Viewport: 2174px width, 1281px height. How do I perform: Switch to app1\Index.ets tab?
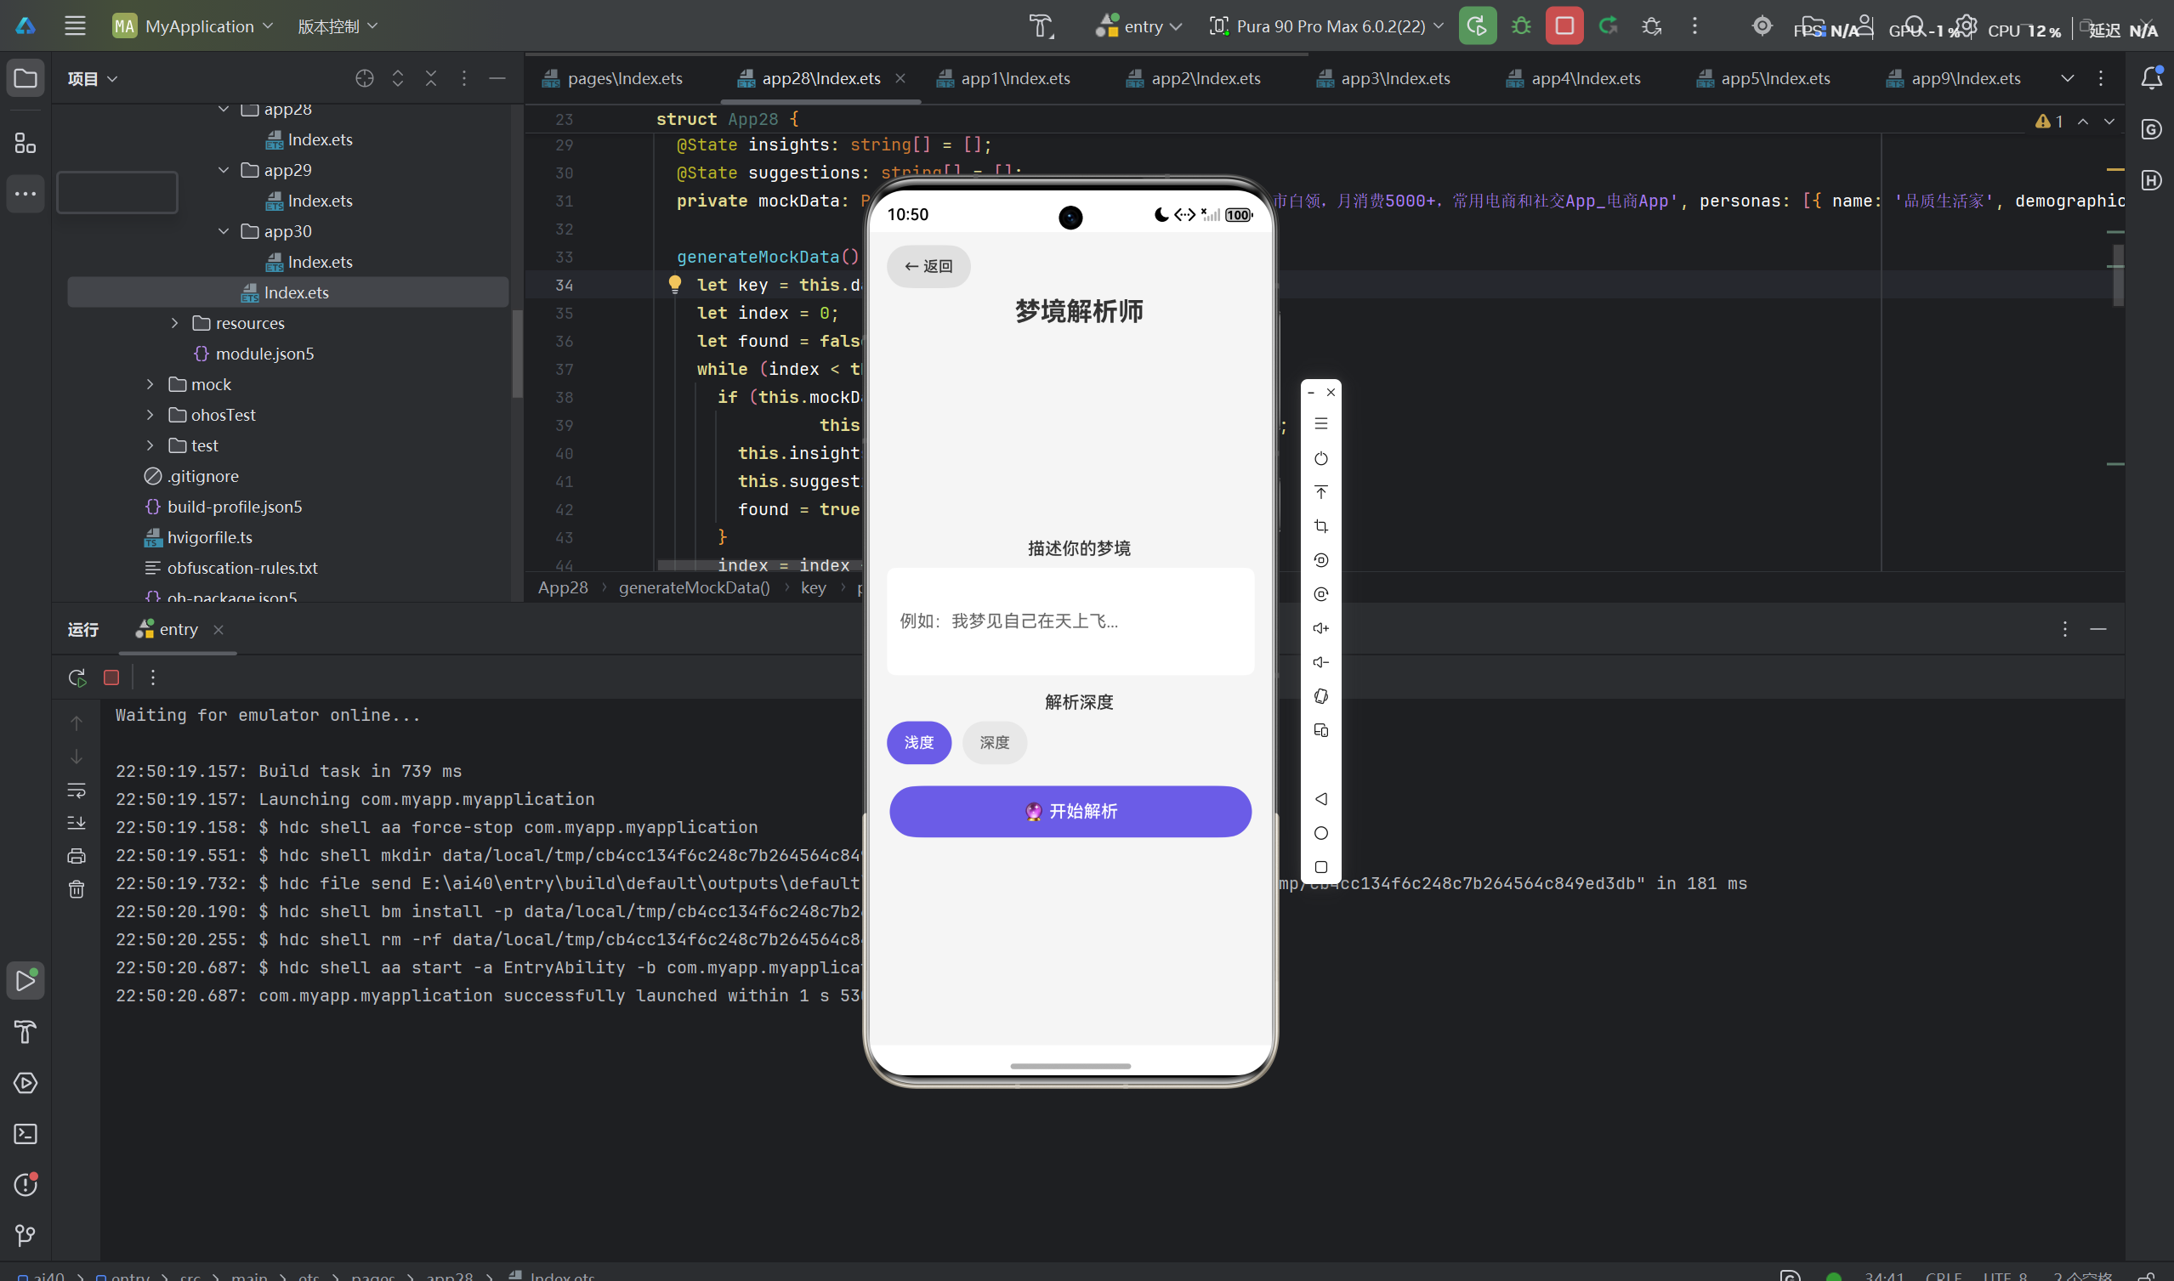point(1003,78)
